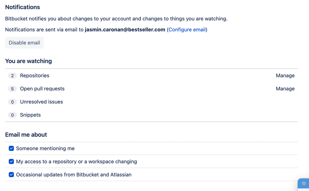
Task: Select the Unresolved issues label
Action: click(x=41, y=102)
